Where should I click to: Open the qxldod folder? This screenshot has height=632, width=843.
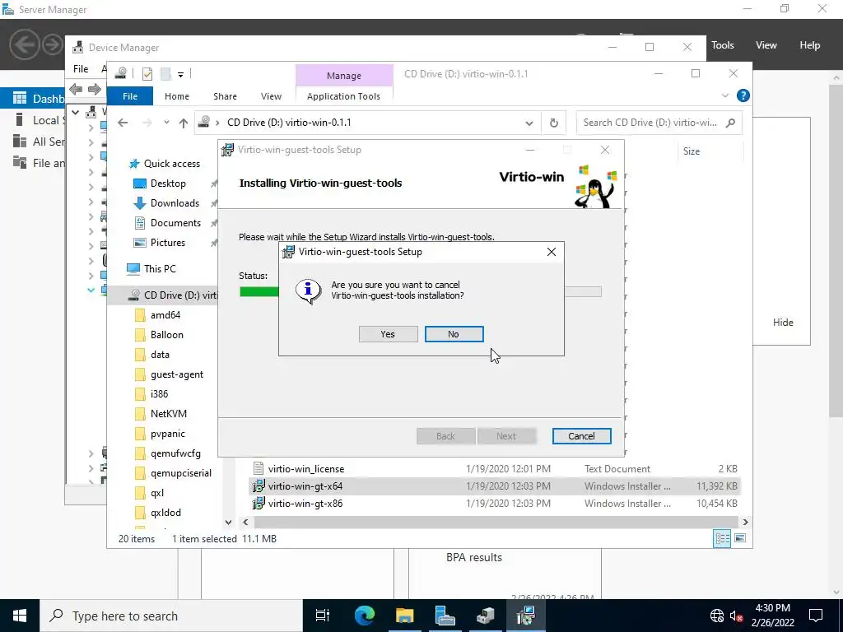[165, 513]
